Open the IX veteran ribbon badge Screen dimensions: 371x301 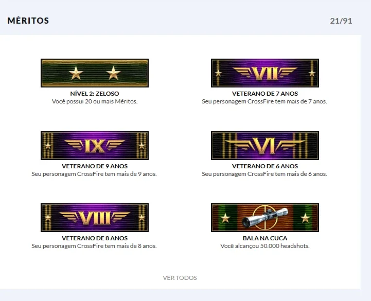tap(95, 146)
